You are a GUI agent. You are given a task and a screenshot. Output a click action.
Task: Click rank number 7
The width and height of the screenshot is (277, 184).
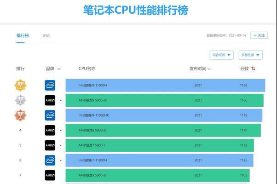tap(20, 175)
